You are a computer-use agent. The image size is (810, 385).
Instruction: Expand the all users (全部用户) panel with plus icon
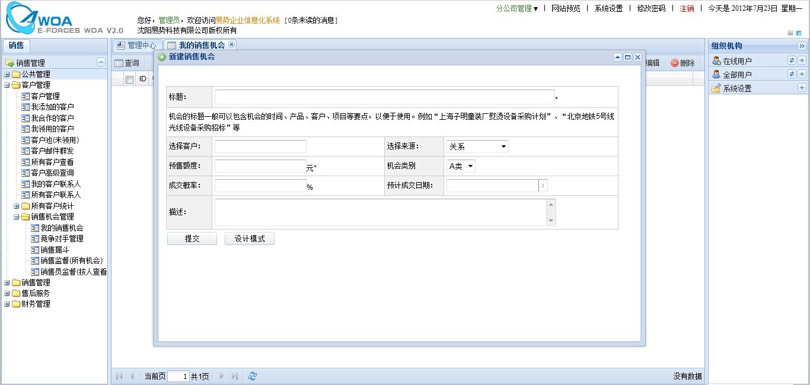(x=802, y=74)
